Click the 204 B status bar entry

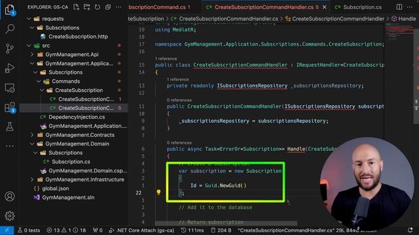pyautogui.click(x=221, y=230)
